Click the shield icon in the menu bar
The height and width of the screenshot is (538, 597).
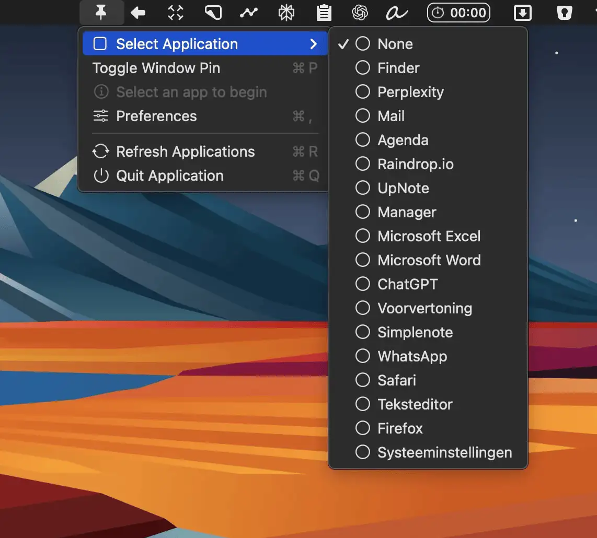click(564, 13)
